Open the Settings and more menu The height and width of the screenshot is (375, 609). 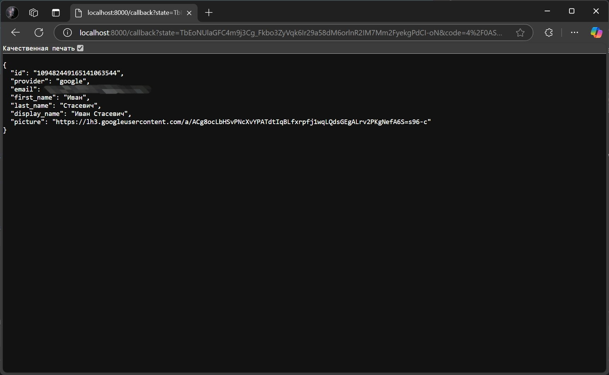click(575, 33)
